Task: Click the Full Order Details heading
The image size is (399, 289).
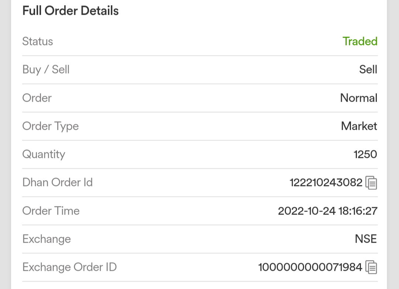Action: pyautogui.click(x=71, y=11)
